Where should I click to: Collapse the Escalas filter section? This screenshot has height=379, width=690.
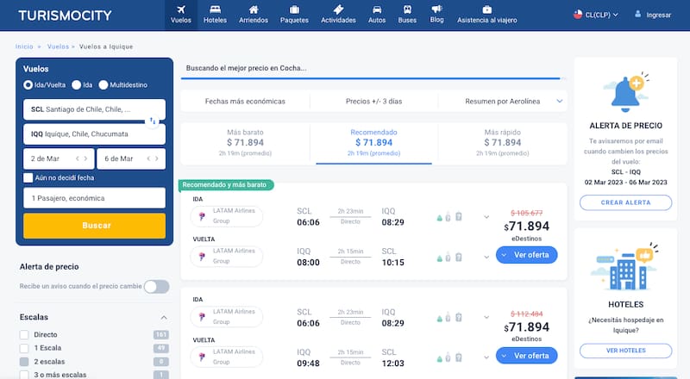164,317
